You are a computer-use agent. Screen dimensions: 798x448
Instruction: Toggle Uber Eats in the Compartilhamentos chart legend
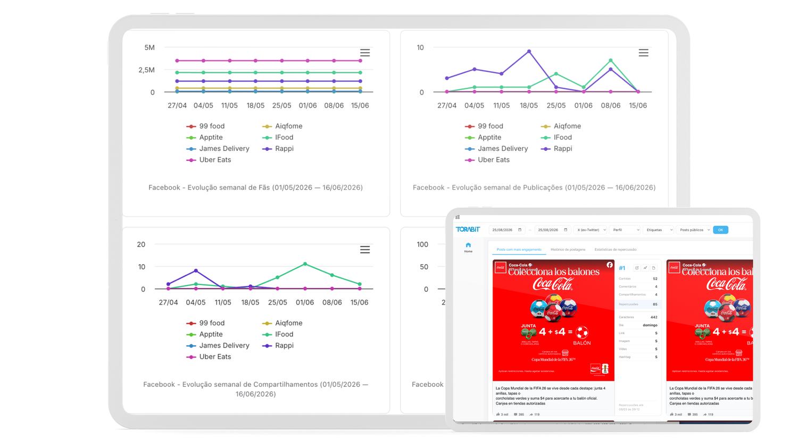(209, 357)
